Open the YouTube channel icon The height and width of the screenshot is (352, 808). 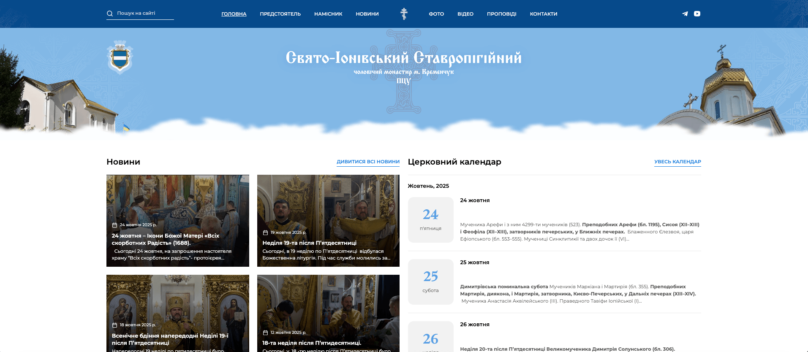(697, 14)
